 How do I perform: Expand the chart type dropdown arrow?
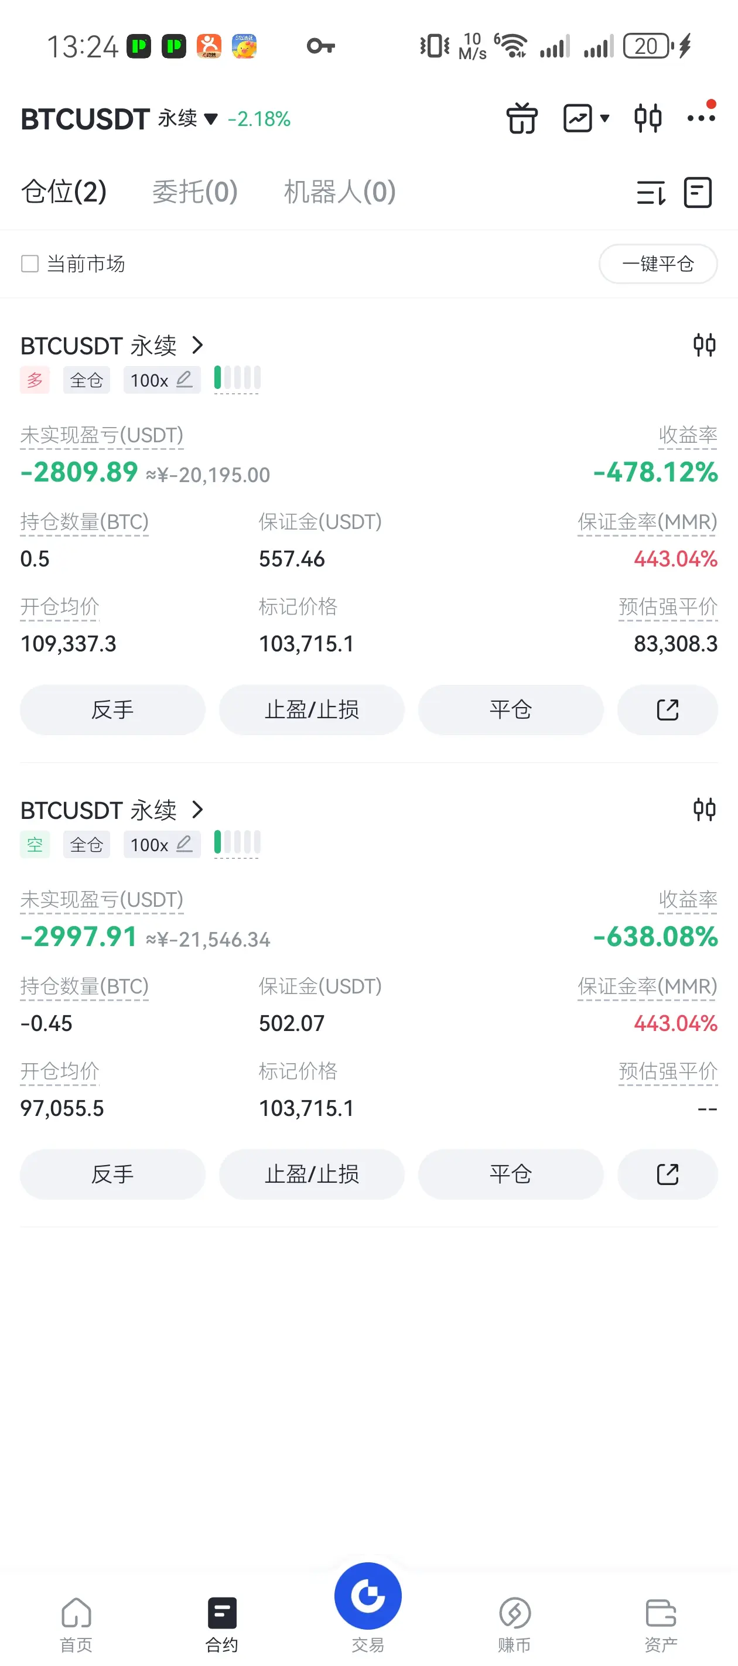(605, 118)
